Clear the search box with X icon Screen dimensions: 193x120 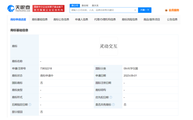[x=135, y=10]
